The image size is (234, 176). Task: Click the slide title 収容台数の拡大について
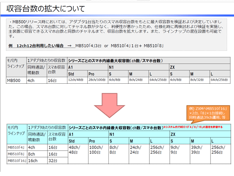46,9
